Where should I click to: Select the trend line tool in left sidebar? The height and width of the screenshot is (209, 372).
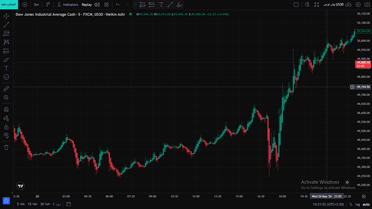[x=6, y=25]
